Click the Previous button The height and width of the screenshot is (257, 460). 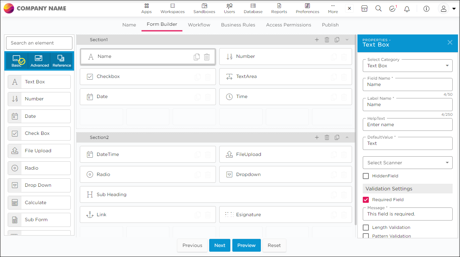(x=192, y=245)
